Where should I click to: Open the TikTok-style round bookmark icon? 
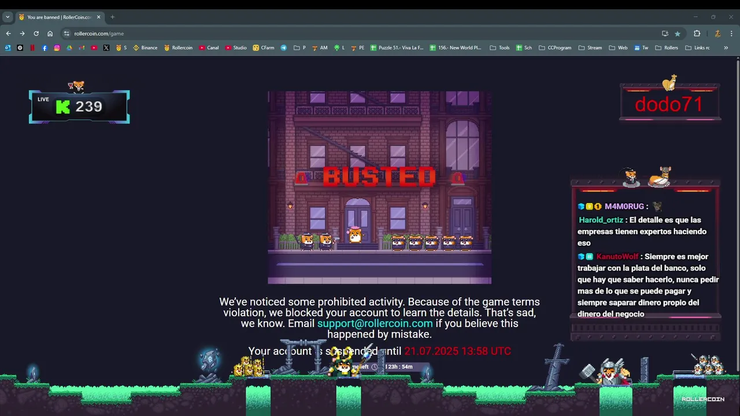(20, 48)
